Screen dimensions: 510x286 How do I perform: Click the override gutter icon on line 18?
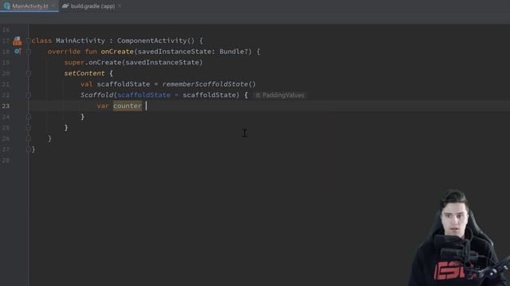click(x=18, y=51)
